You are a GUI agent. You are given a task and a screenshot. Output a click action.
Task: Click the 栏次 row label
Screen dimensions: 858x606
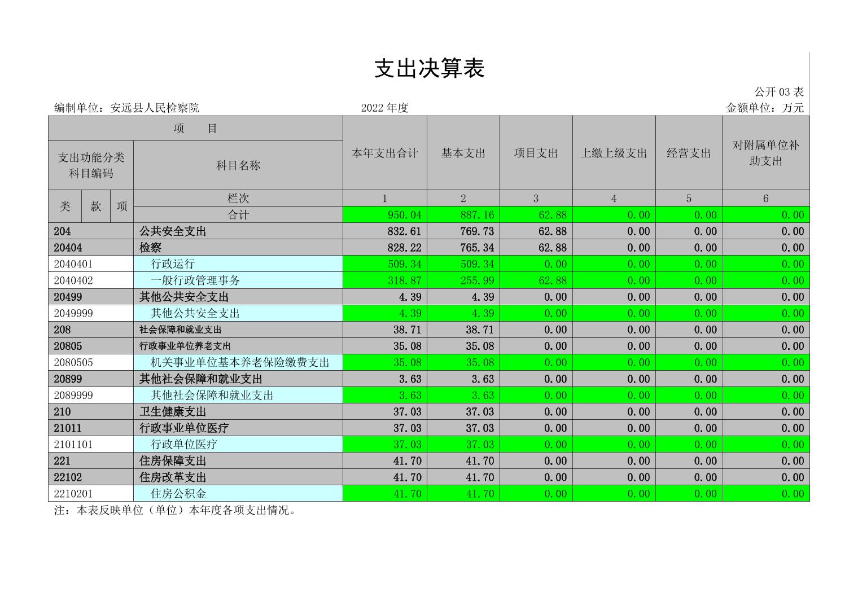coord(238,198)
